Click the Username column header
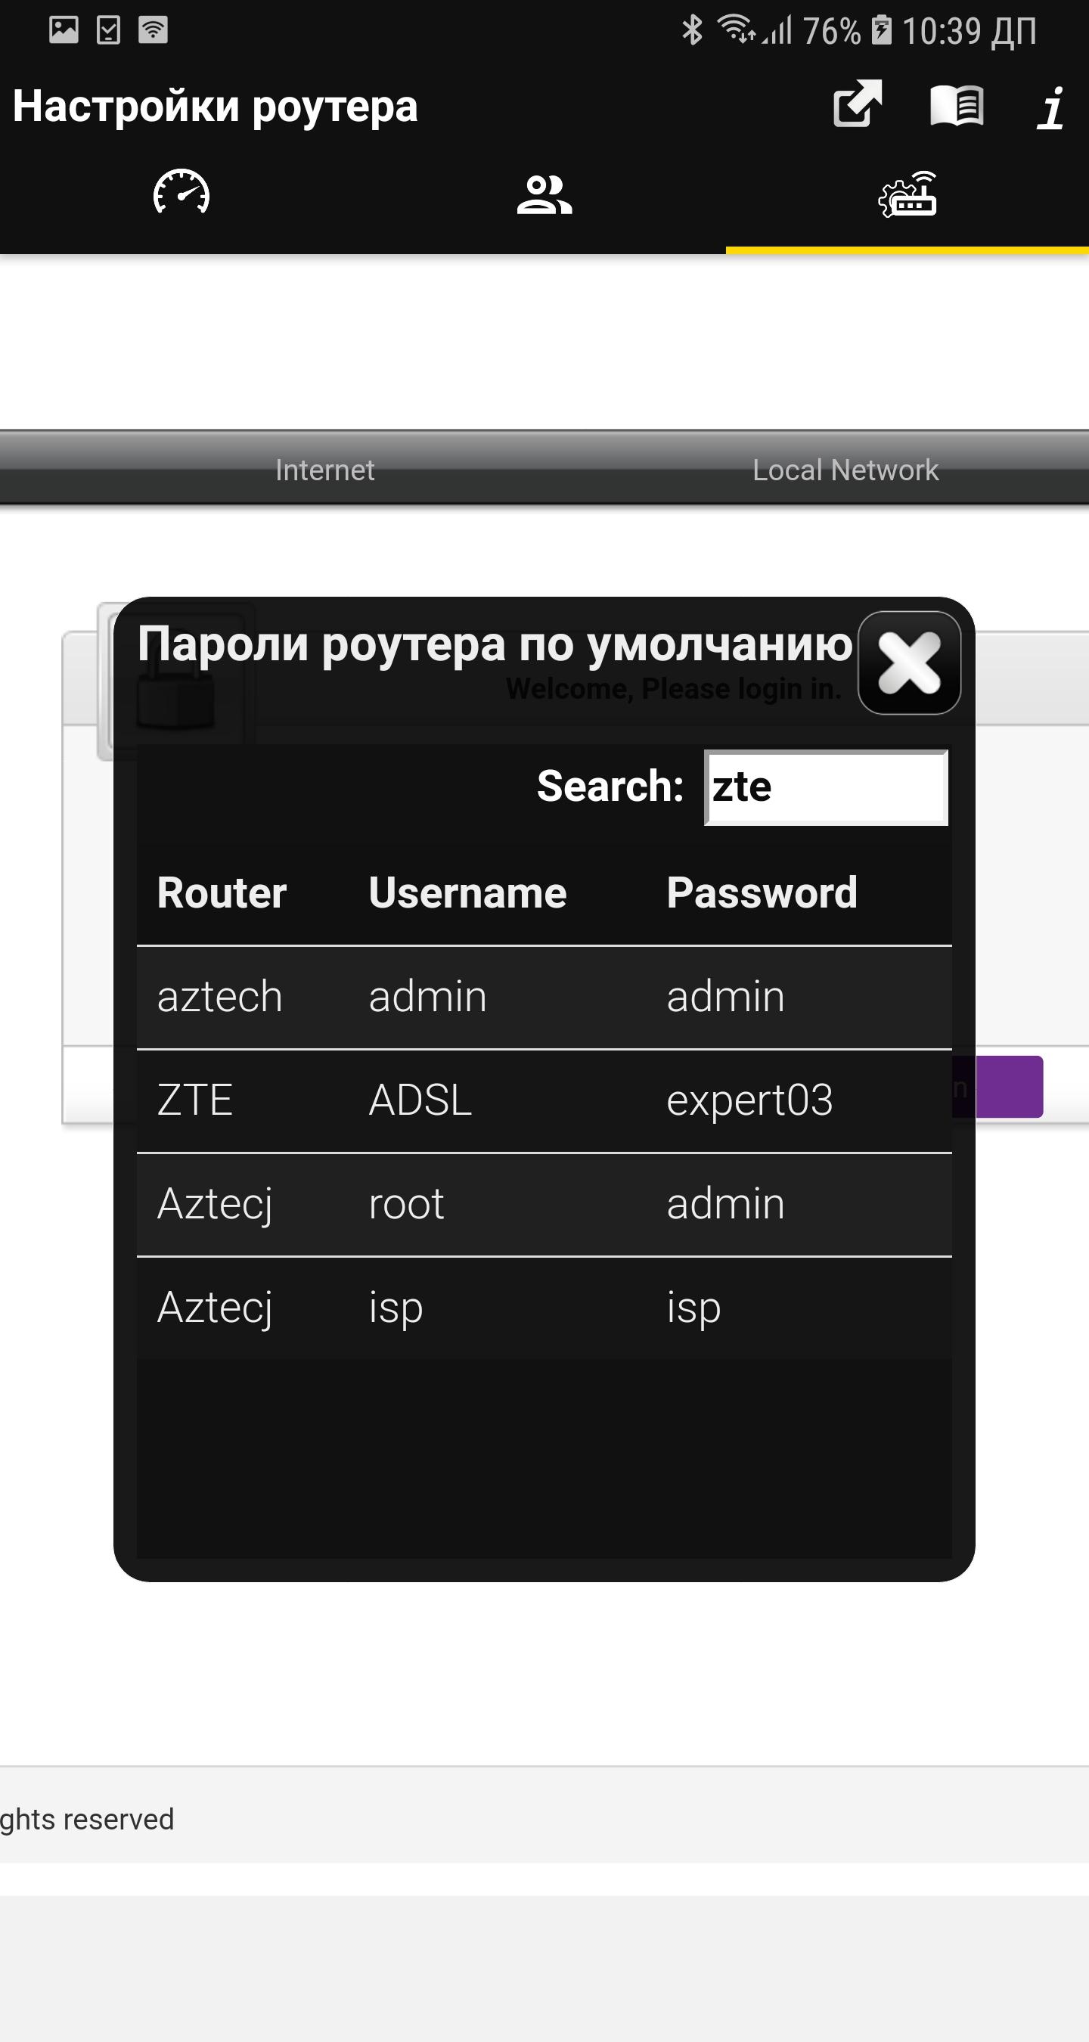The width and height of the screenshot is (1089, 2042). click(x=467, y=892)
